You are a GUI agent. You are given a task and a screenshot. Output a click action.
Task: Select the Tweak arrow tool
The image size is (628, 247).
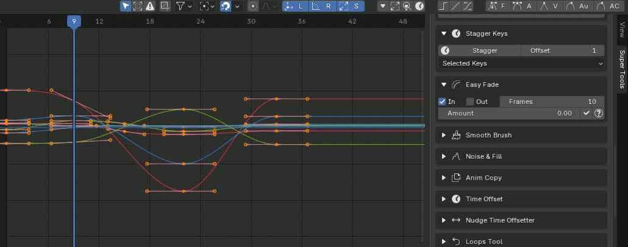tap(126, 6)
